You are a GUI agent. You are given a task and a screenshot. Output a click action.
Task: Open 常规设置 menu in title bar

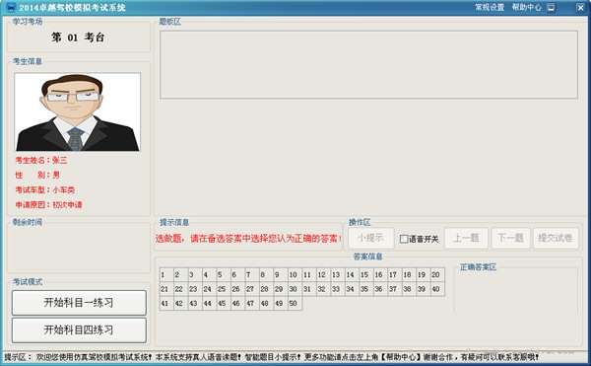pyautogui.click(x=490, y=7)
